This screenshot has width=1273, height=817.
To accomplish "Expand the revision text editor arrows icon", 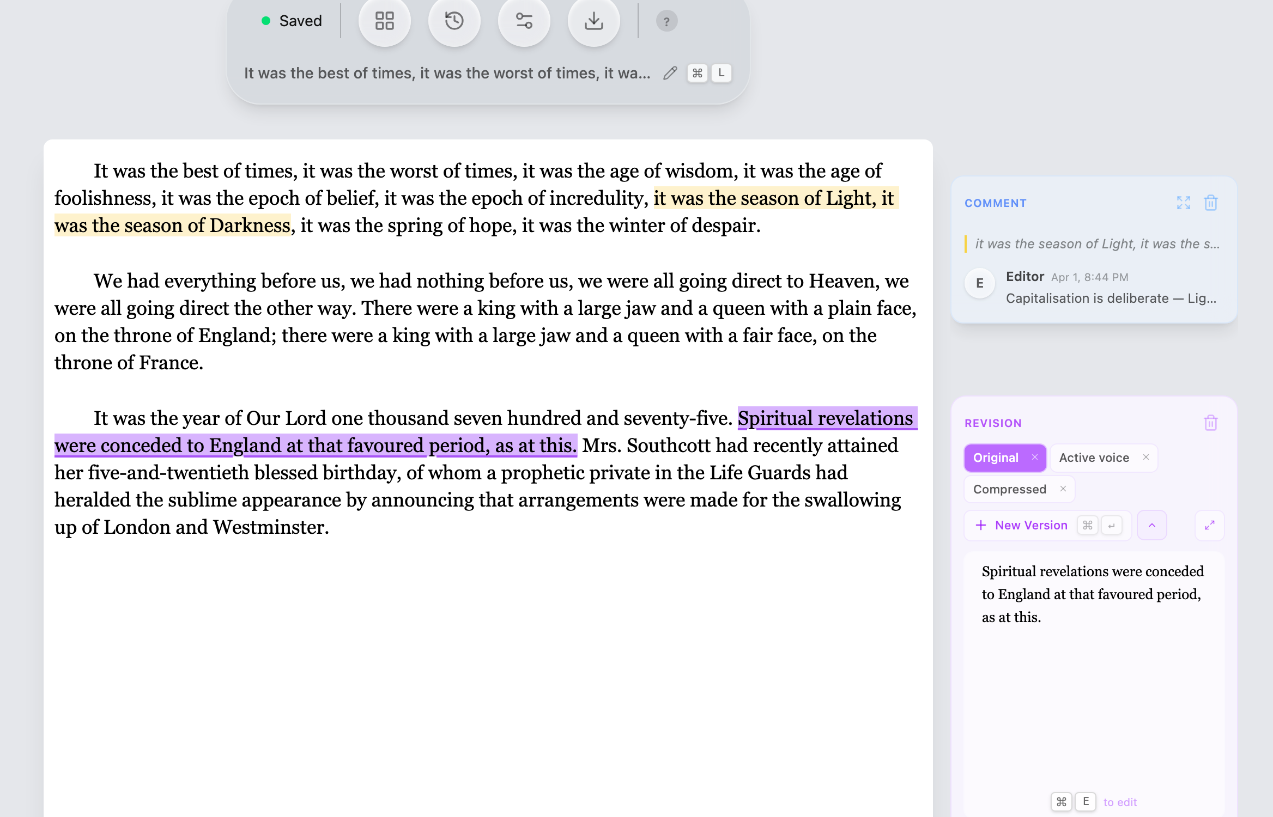I will pyautogui.click(x=1210, y=525).
